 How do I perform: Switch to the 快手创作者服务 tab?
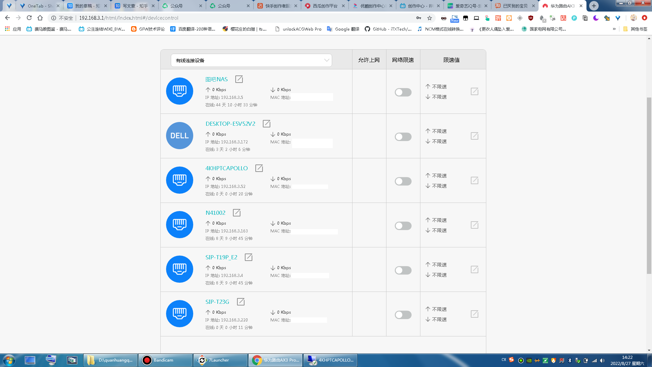(x=277, y=6)
